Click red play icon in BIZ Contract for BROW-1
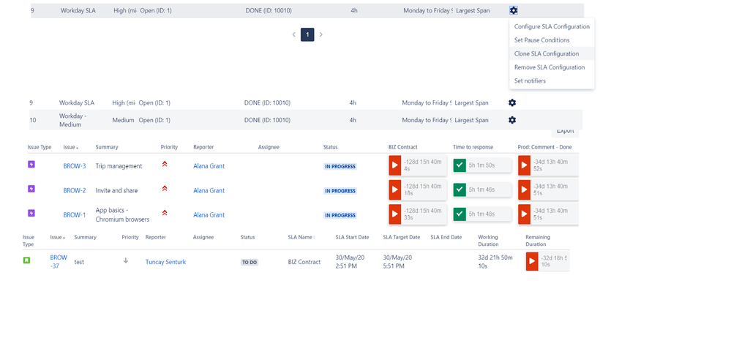Screen dimensions: 731x338 395,214
